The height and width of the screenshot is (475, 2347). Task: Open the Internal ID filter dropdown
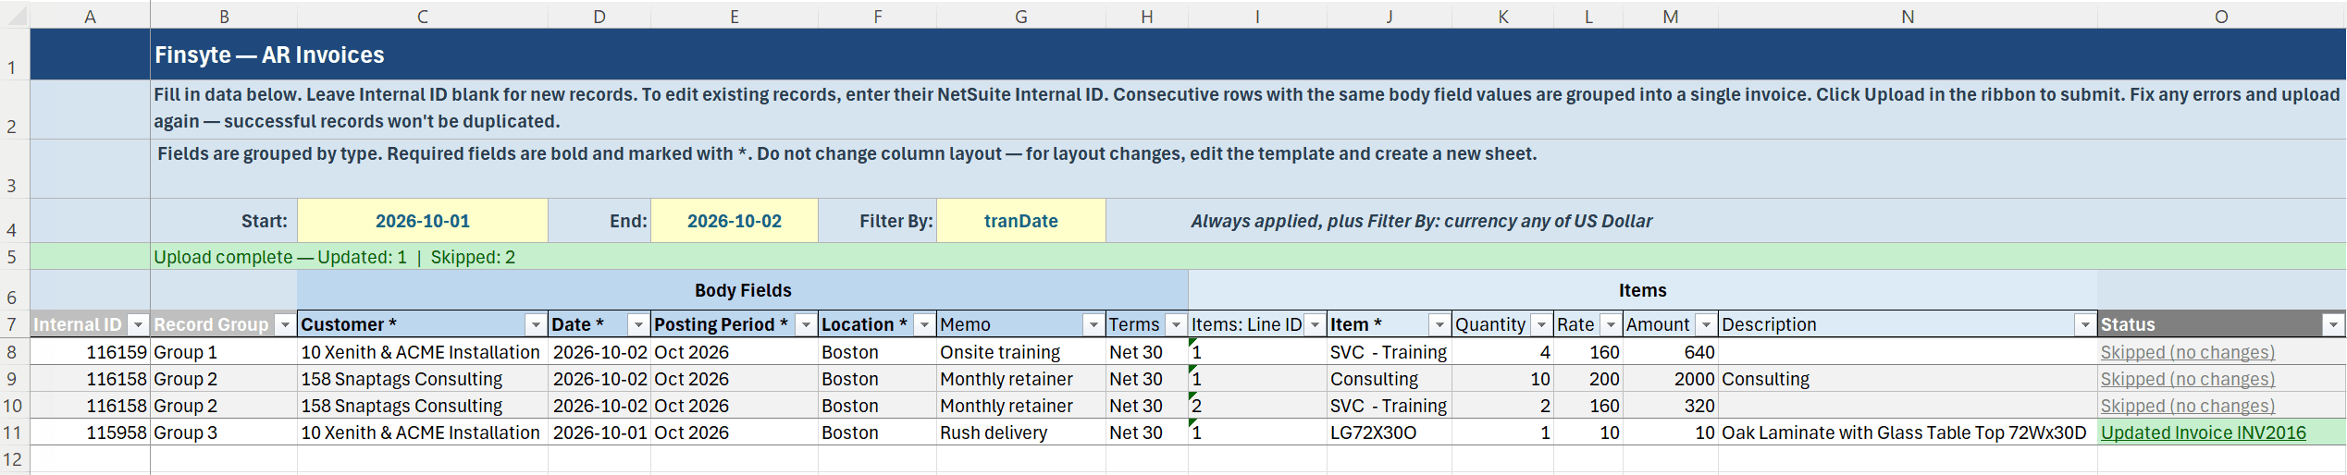click(x=138, y=324)
